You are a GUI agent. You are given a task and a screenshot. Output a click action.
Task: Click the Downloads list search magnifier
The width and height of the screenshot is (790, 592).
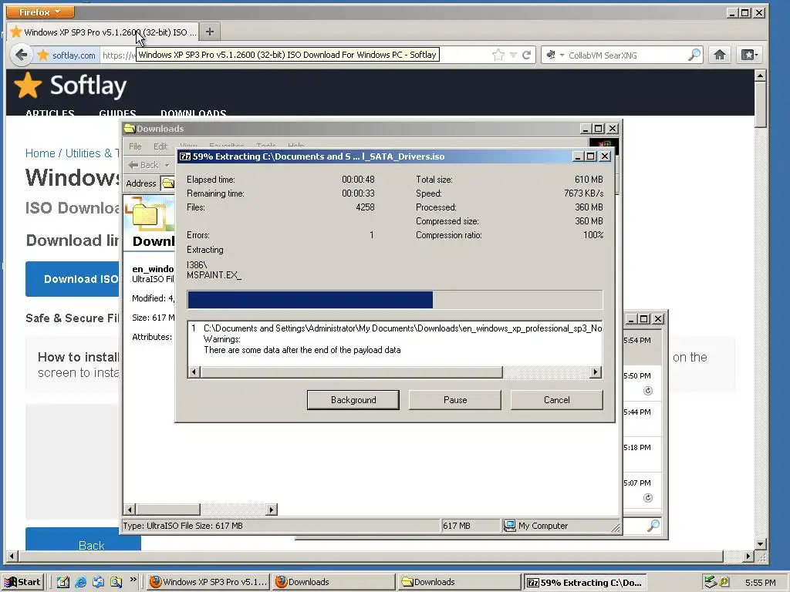coord(653,526)
